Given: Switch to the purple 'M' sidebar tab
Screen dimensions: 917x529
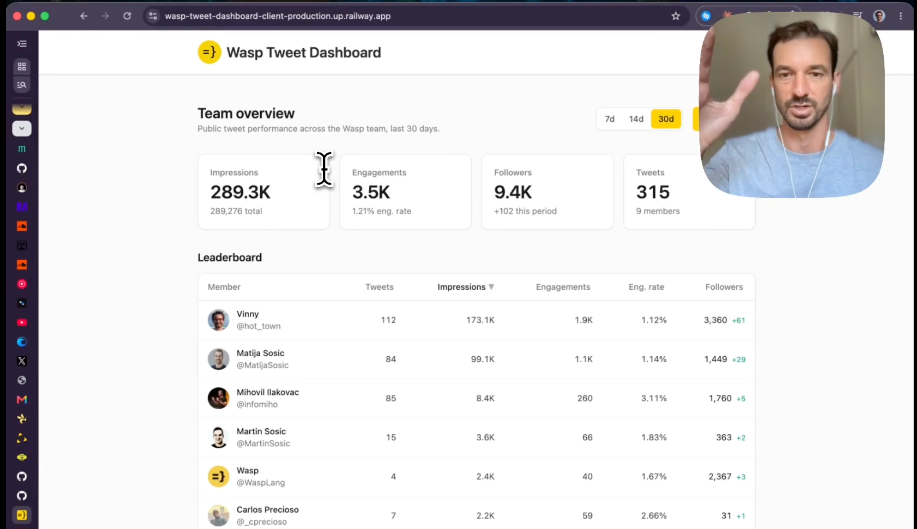Looking at the screenshot, I should (x=22, y=207).
